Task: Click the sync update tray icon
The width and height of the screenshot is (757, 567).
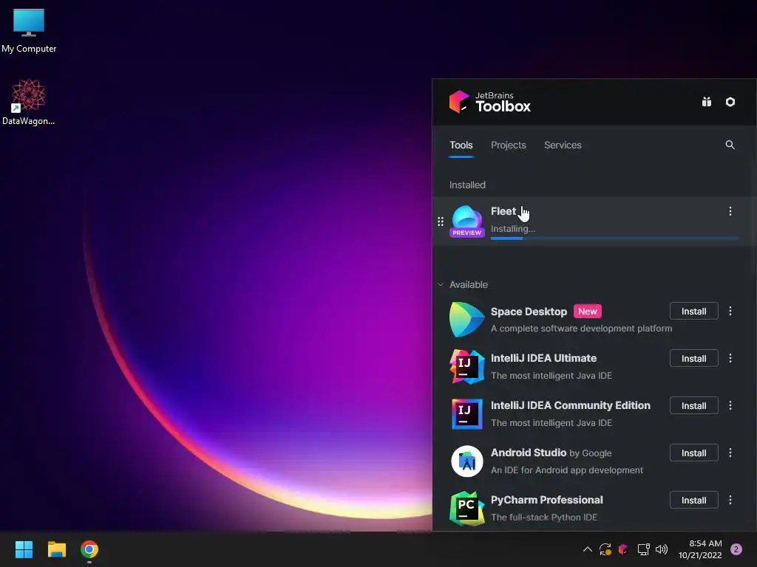Action: [x=605, y=549]
